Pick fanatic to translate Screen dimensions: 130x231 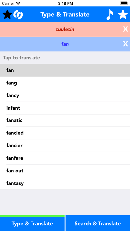[65, 120]
